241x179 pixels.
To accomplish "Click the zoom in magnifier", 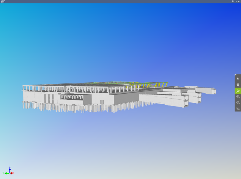I will pyautogui.click(x=238, y=97).
